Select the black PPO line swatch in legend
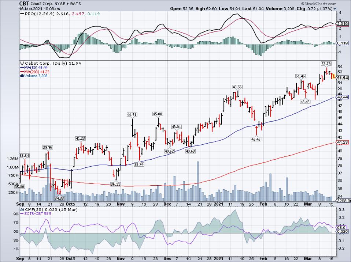The width and height of the screenshot is (351, 262). (22, 14)
